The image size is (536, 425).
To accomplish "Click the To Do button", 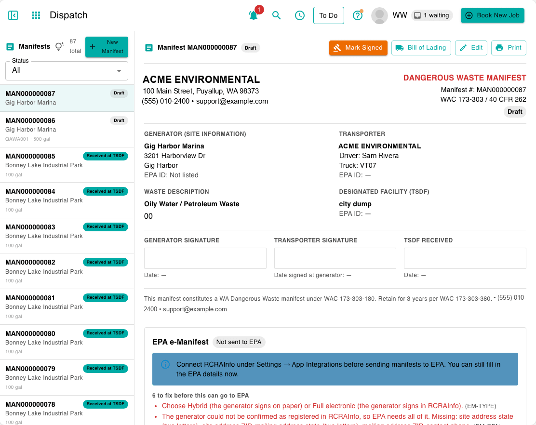I will pyautogui.click(x=328, y=15).
